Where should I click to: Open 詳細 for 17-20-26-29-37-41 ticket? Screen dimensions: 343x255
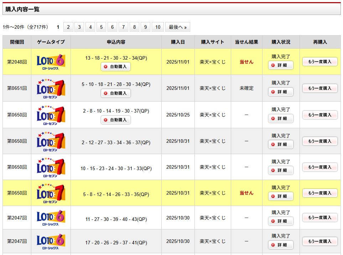click(281, 245)
